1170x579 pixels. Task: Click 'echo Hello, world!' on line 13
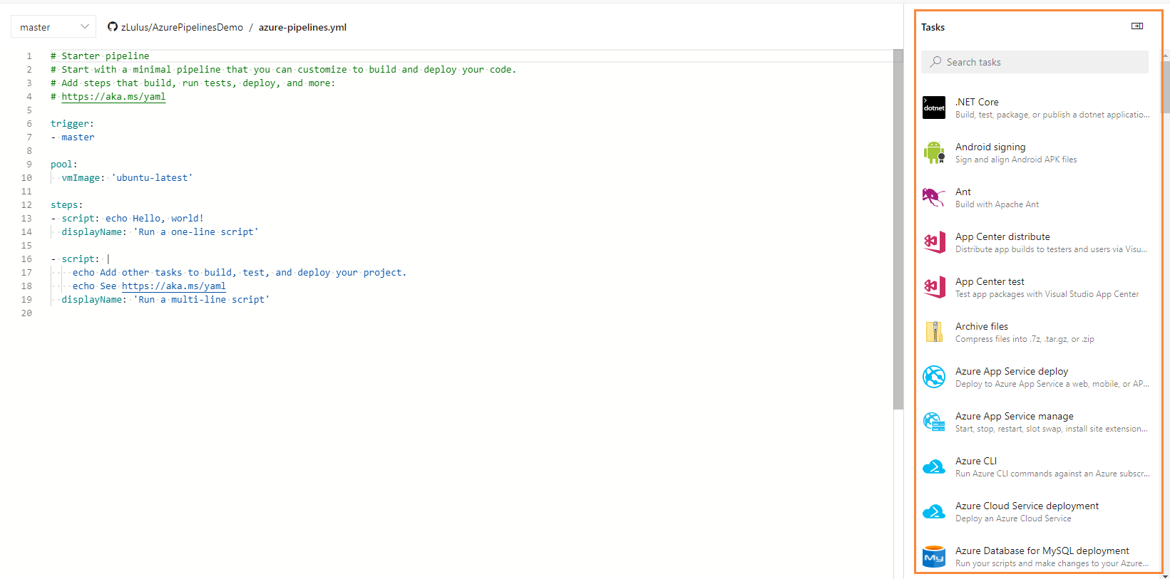pyautogui.click(x=155, y=219)
